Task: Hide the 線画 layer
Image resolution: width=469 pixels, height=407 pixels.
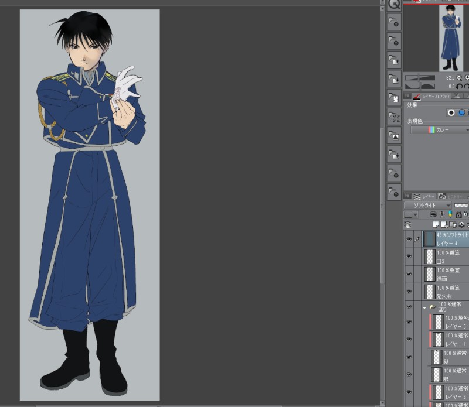Action: (409, 274)
